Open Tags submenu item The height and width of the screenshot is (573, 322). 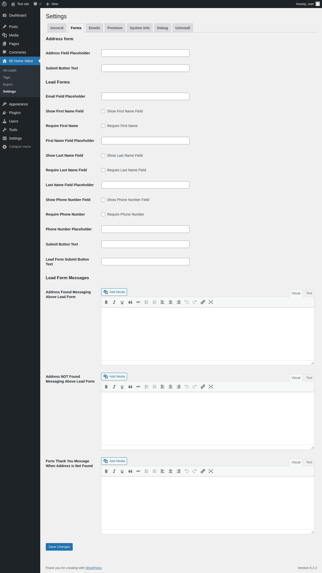(x=7, y=77)
